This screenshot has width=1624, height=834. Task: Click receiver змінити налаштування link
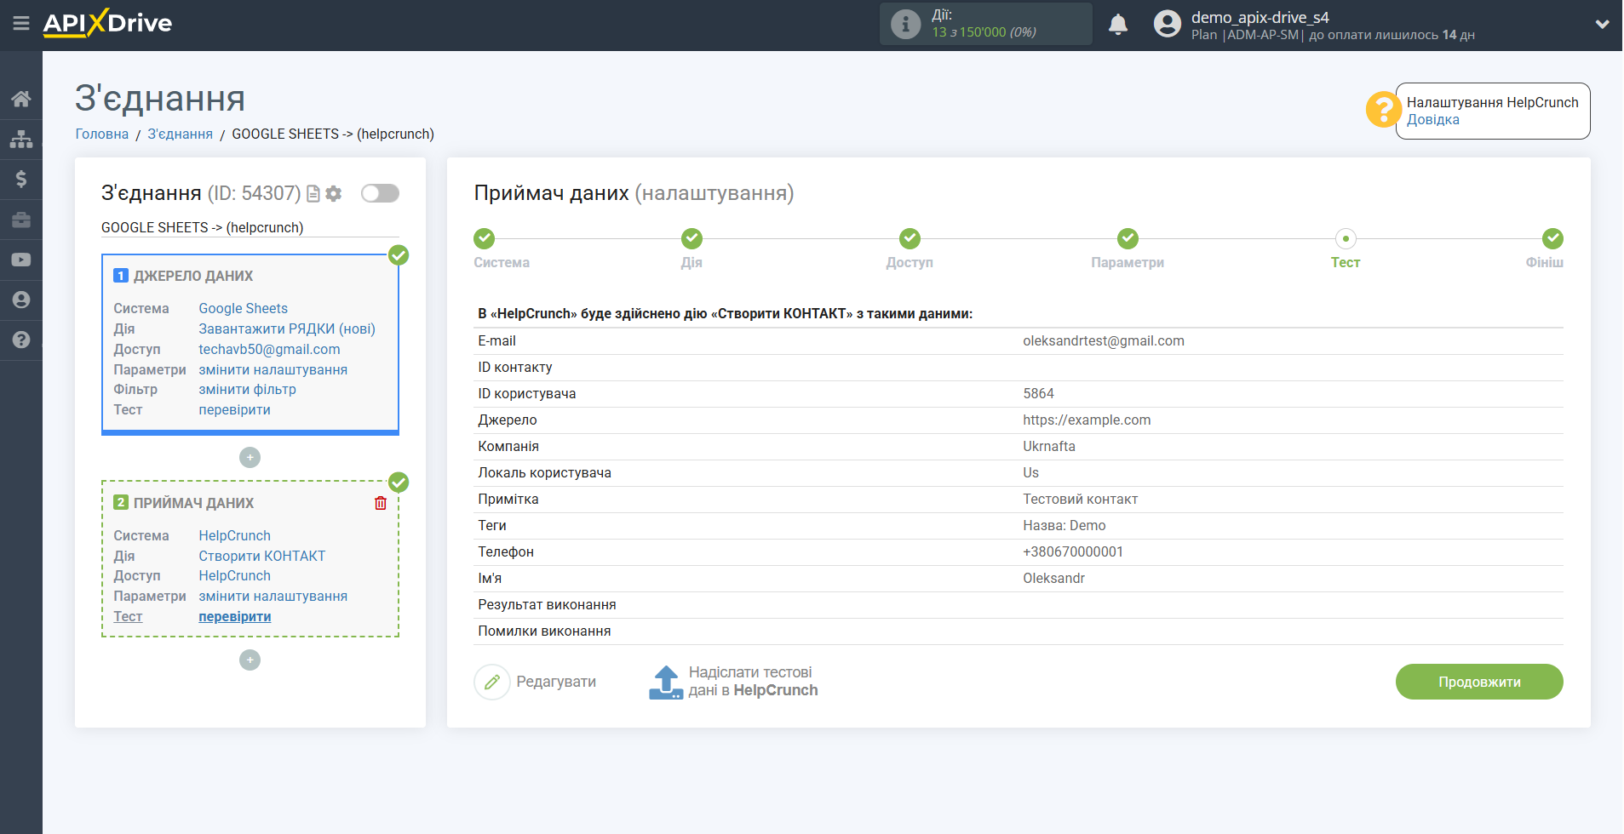pos(273,597)
